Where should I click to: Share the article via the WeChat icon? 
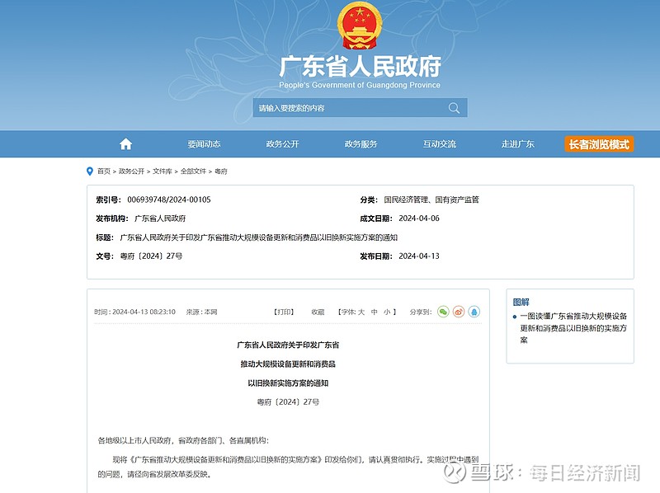click(x=442, y=312)
